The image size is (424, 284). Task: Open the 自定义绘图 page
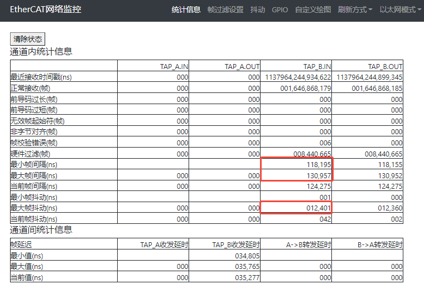(313, 9)
